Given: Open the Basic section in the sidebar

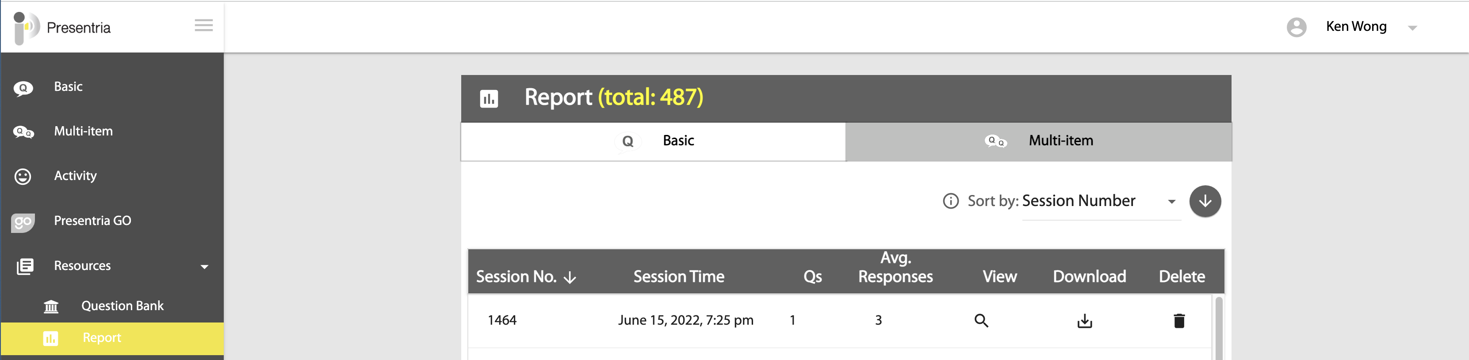Looking at the screenshot, I should tap(112, 87).
